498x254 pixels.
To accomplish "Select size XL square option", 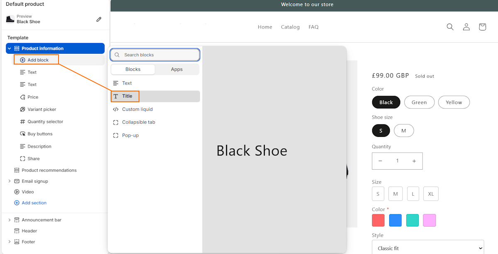I will click(x=431, y=194).
